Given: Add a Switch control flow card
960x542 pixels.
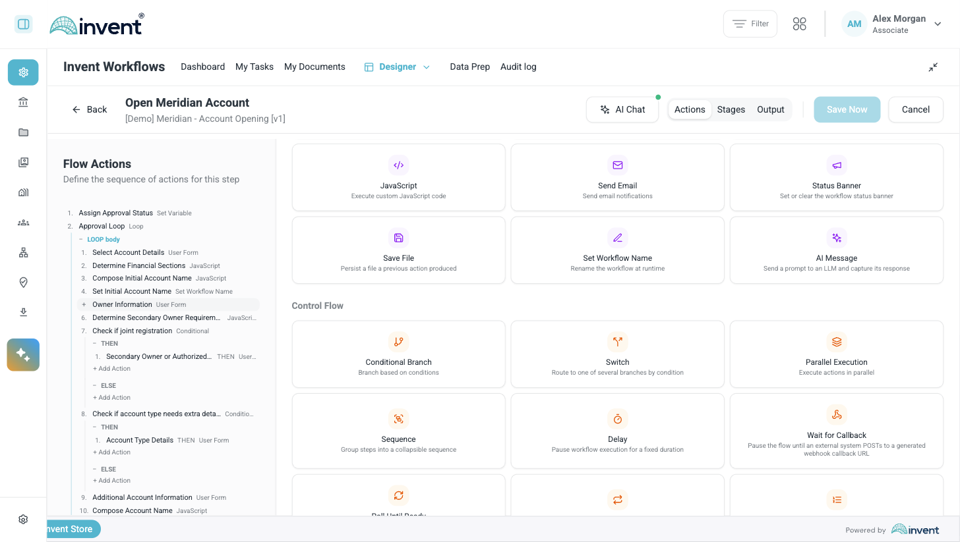Looking at the screenshot, I should (x=617, y=354).
